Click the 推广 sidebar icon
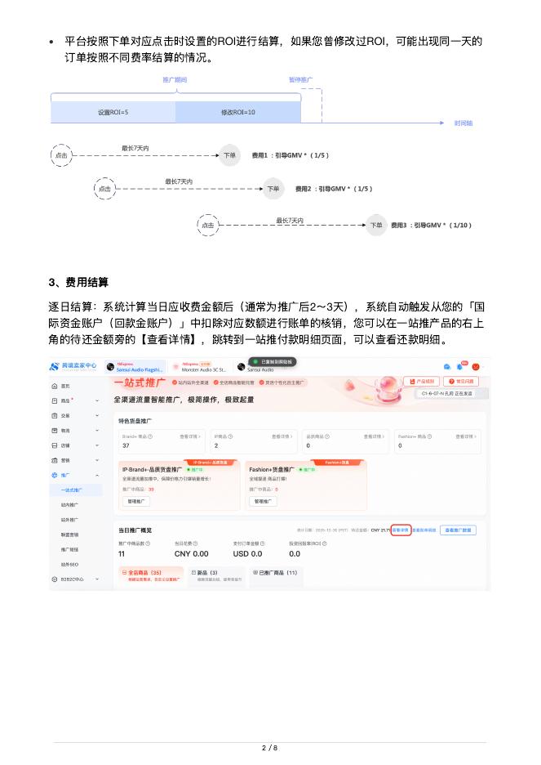541x765 pixels. click(55, 475)
